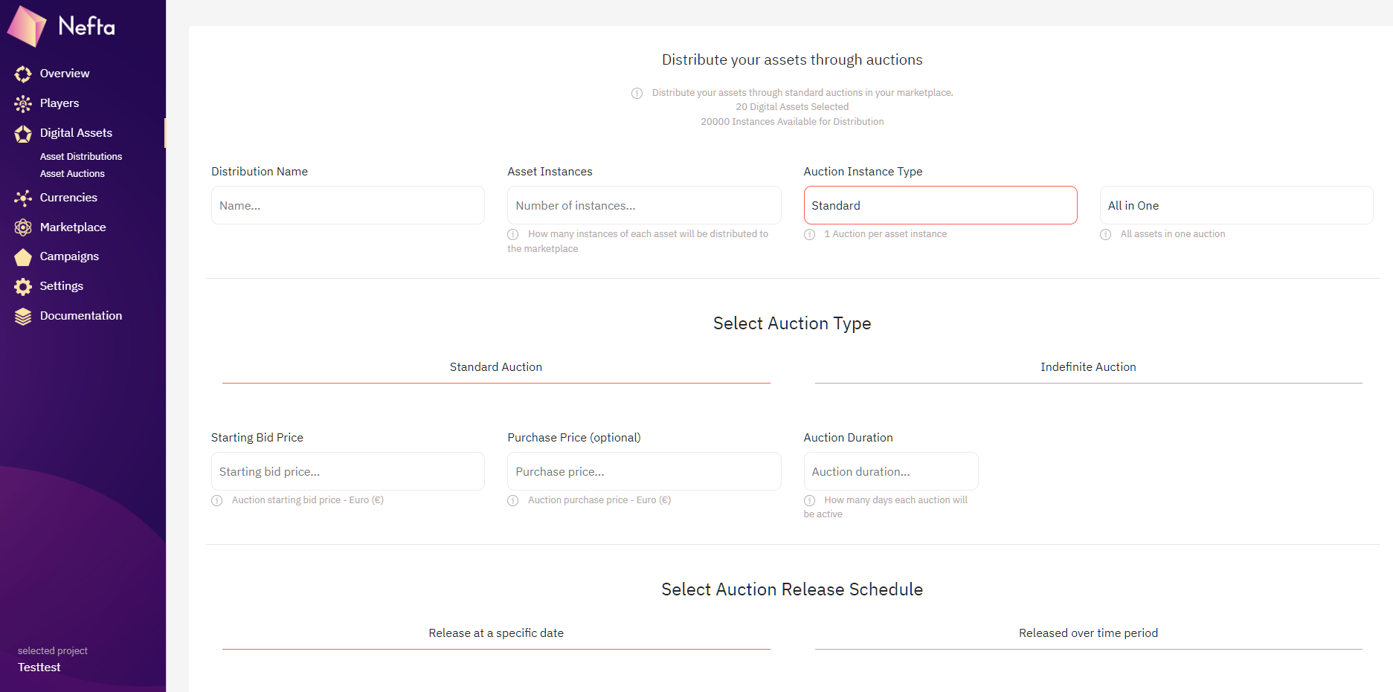Open the Documentation link
The image size is (1393, 692).
(83, 316)
